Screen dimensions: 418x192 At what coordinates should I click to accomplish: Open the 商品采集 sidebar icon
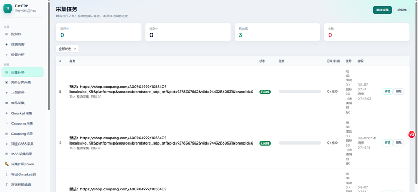pyautogui.click(x=7, y=103)
